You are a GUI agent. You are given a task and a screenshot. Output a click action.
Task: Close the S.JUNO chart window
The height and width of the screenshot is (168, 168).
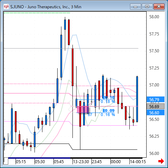159,7
